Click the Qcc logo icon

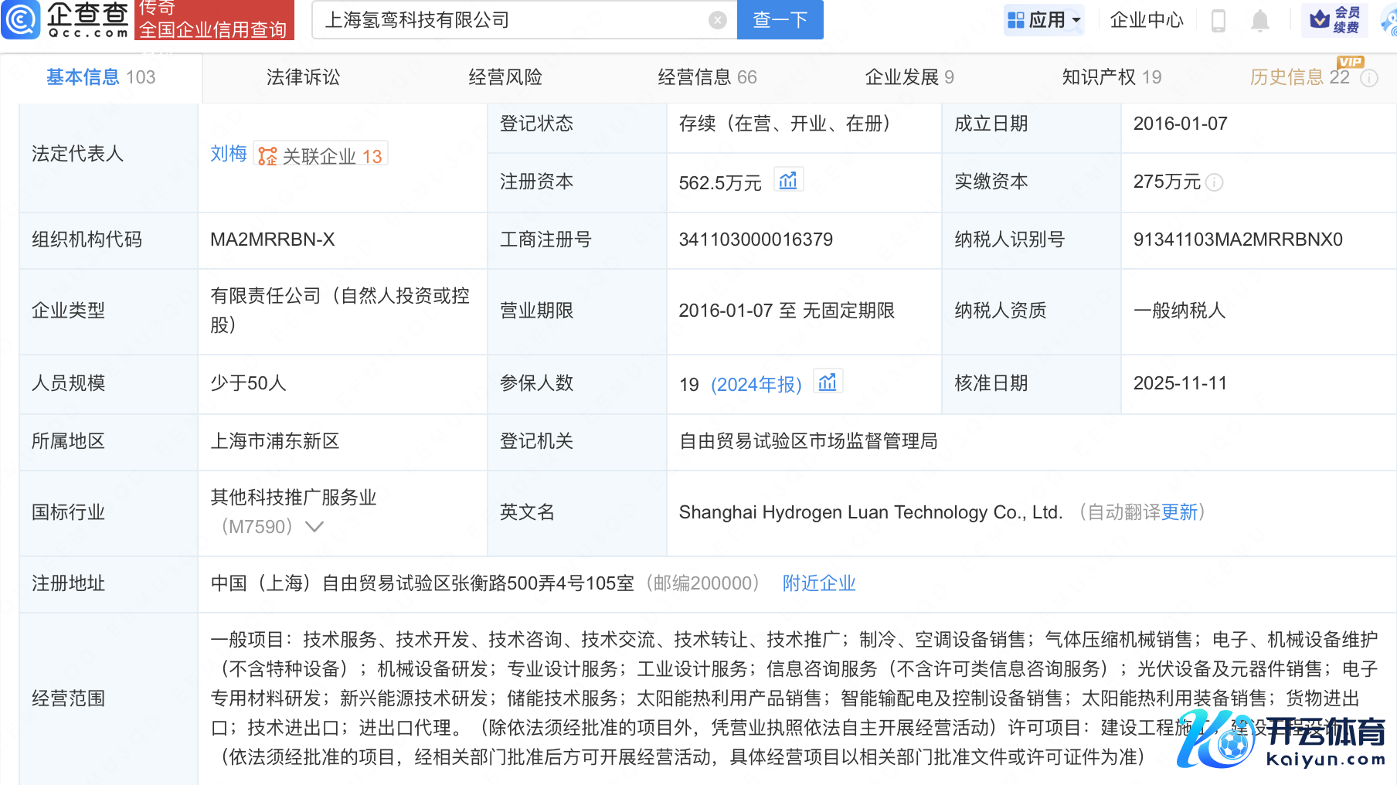point(21,20)
